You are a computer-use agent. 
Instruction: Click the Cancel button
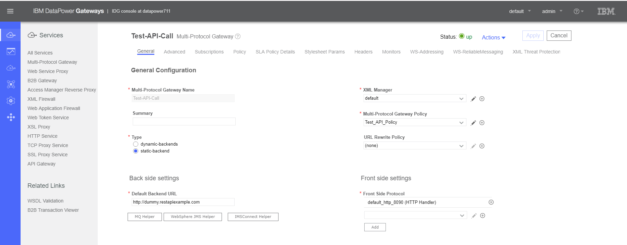[x=559, y=36]
